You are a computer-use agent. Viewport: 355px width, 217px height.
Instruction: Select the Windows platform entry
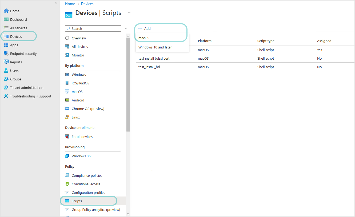pyautogui.click(x=78, y=74)
